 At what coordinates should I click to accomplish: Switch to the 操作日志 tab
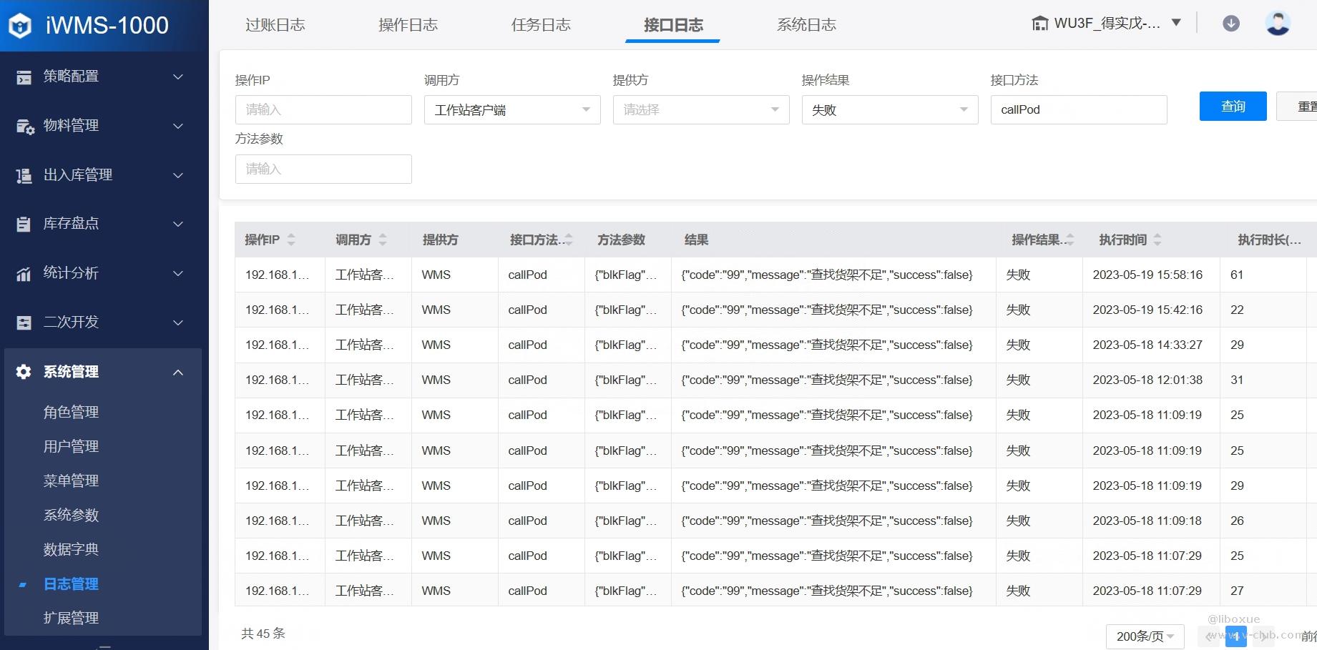tap(408, 25)
